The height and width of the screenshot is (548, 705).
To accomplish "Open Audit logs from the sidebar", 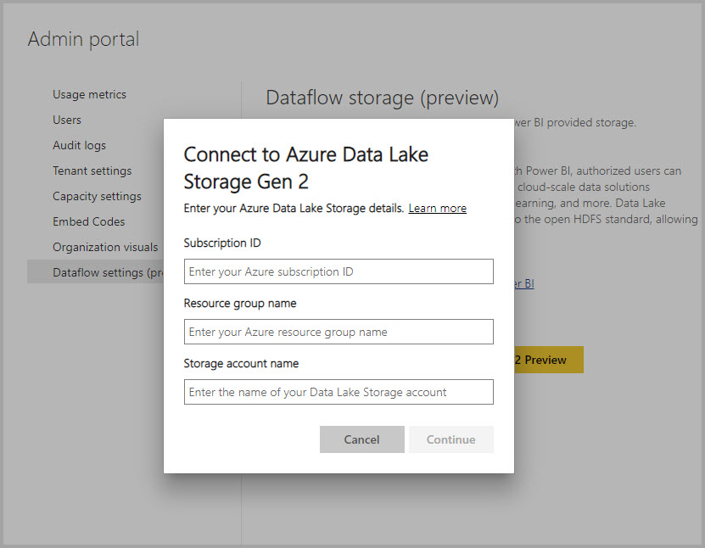I will click(x=79, y=145).
